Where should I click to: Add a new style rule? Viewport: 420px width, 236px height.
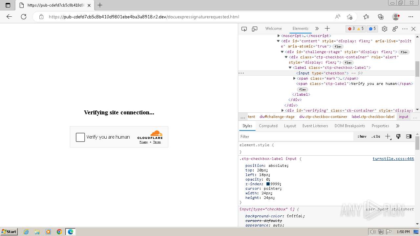(388, 136)
